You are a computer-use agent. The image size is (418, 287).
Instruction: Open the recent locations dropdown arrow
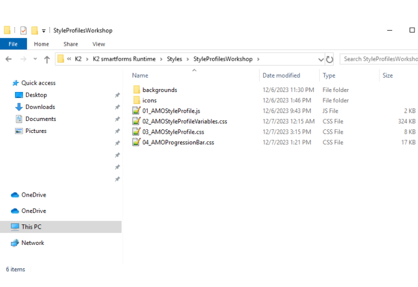point(35,59)
